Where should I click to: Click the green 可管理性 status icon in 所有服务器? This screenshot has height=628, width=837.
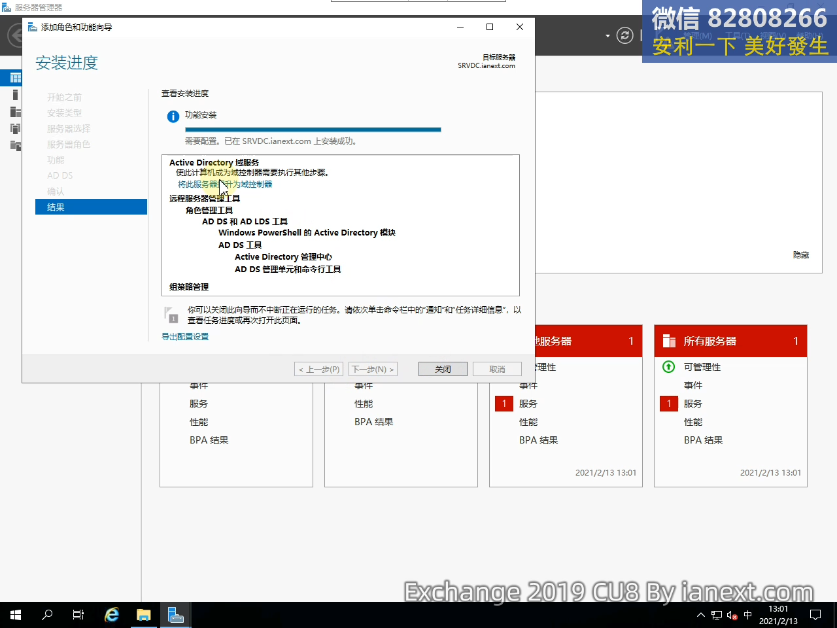669,367
